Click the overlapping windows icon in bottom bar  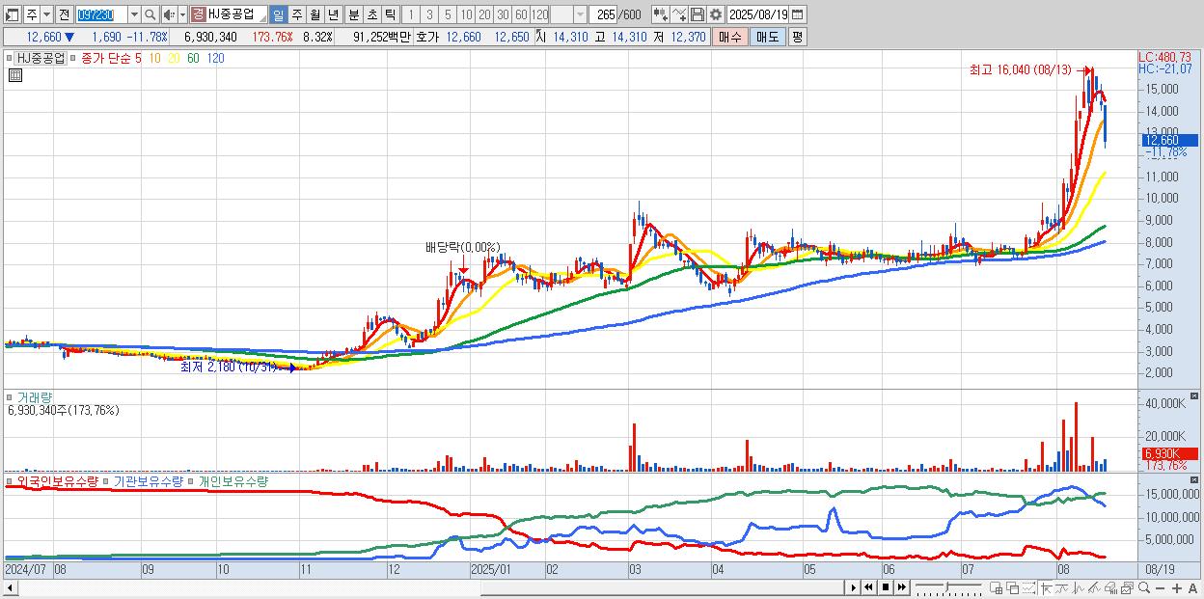pyautogui.click(x=1013, y=587)
